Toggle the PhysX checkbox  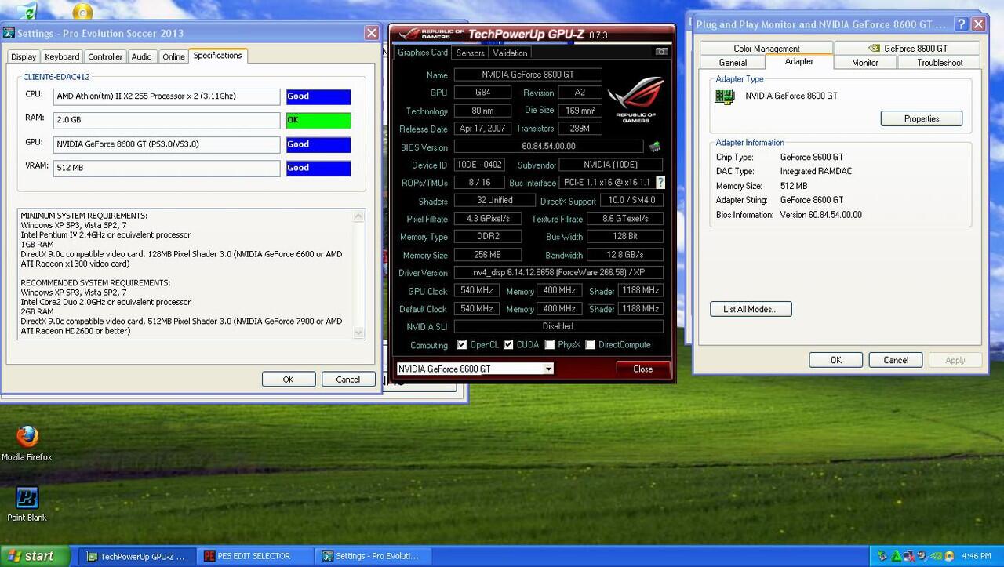point(550,344)
